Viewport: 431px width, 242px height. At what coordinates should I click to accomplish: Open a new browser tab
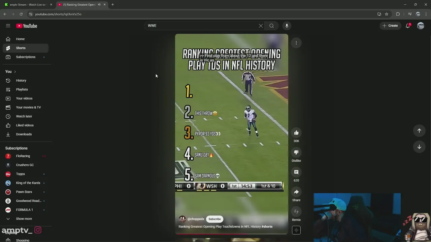tap(112, 5)
